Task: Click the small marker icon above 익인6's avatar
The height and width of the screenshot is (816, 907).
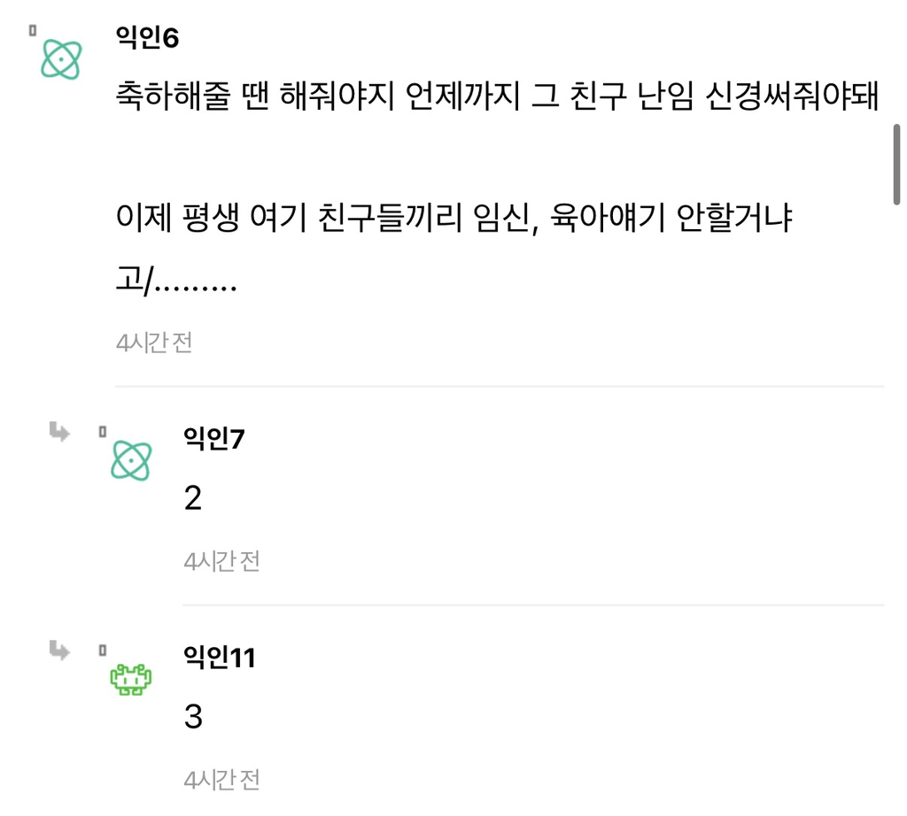Action: pos(31,31)
